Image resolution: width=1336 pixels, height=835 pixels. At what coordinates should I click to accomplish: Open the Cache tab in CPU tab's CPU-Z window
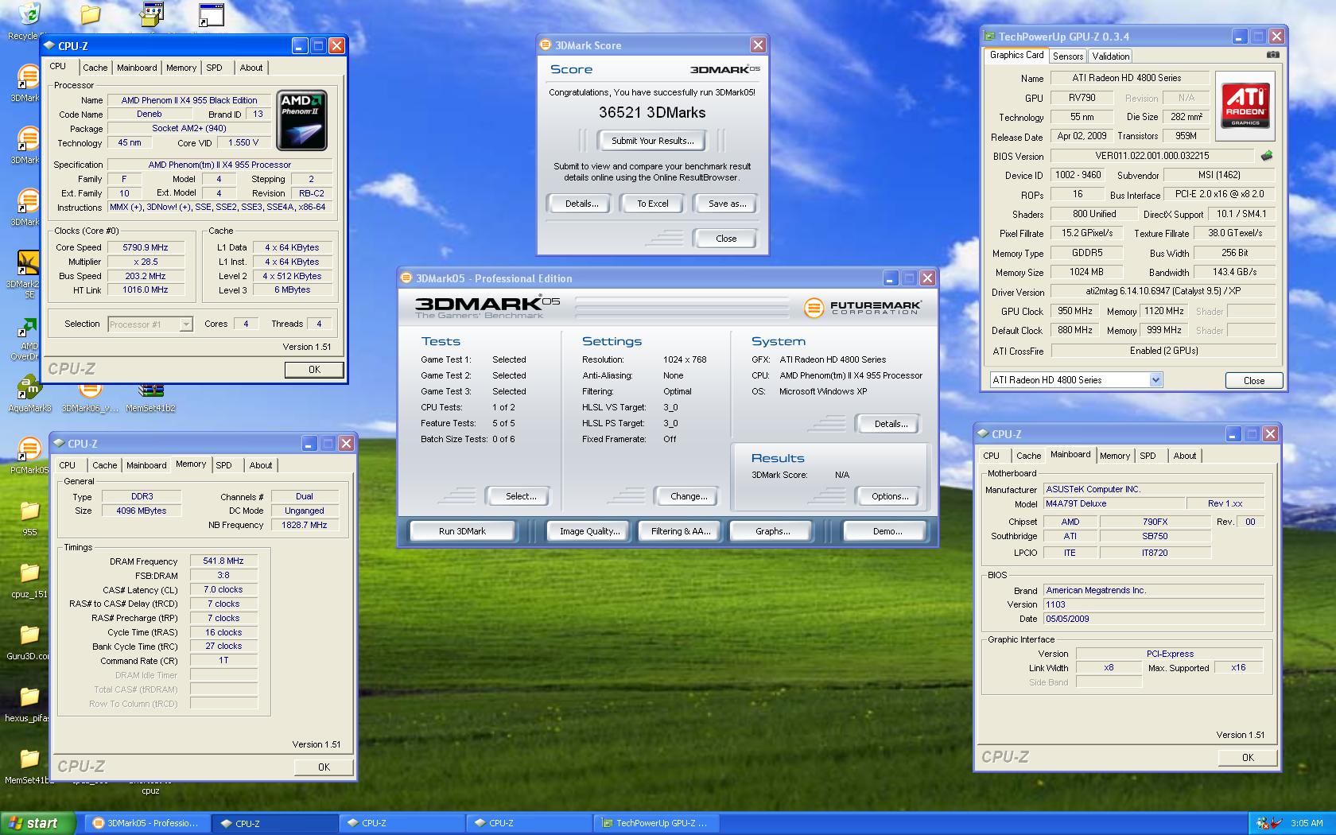coord(95,68)
